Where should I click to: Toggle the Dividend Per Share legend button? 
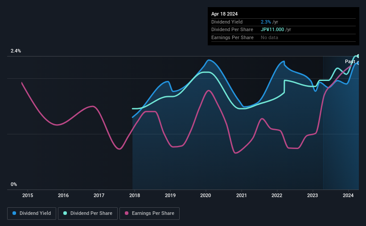(x=88, y=214)
